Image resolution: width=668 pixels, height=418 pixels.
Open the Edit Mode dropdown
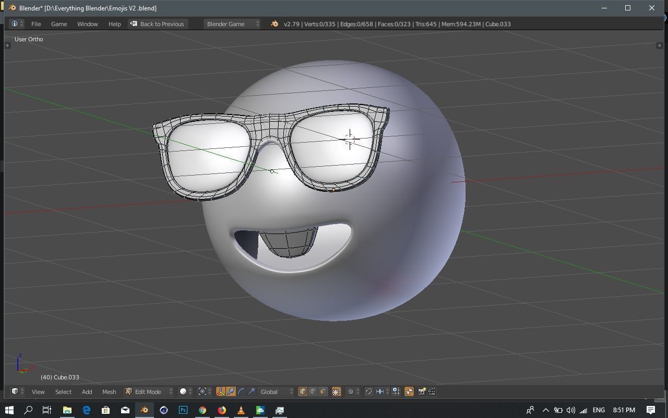coord(149,391)
